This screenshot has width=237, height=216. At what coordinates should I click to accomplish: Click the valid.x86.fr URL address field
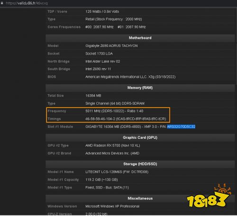coord(27,3)
